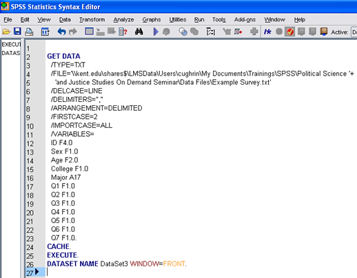This screenshot has width=357, height=278.
Task: Open Find with the binoculars icon
Action: click(x=139, y=32)
